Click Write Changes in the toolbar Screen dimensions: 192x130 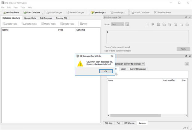point(54,12)
